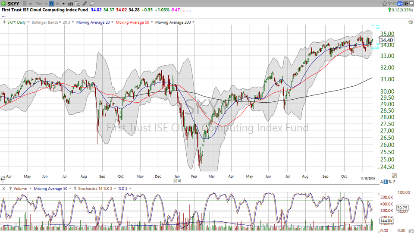Select the pencil drawing tools icon
Viewport: 414px width, 233px height.
click(85, 4)
